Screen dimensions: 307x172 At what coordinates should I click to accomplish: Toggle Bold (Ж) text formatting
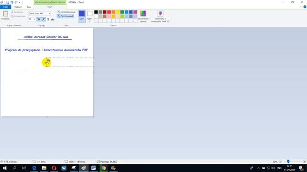[x=39, y=19]
